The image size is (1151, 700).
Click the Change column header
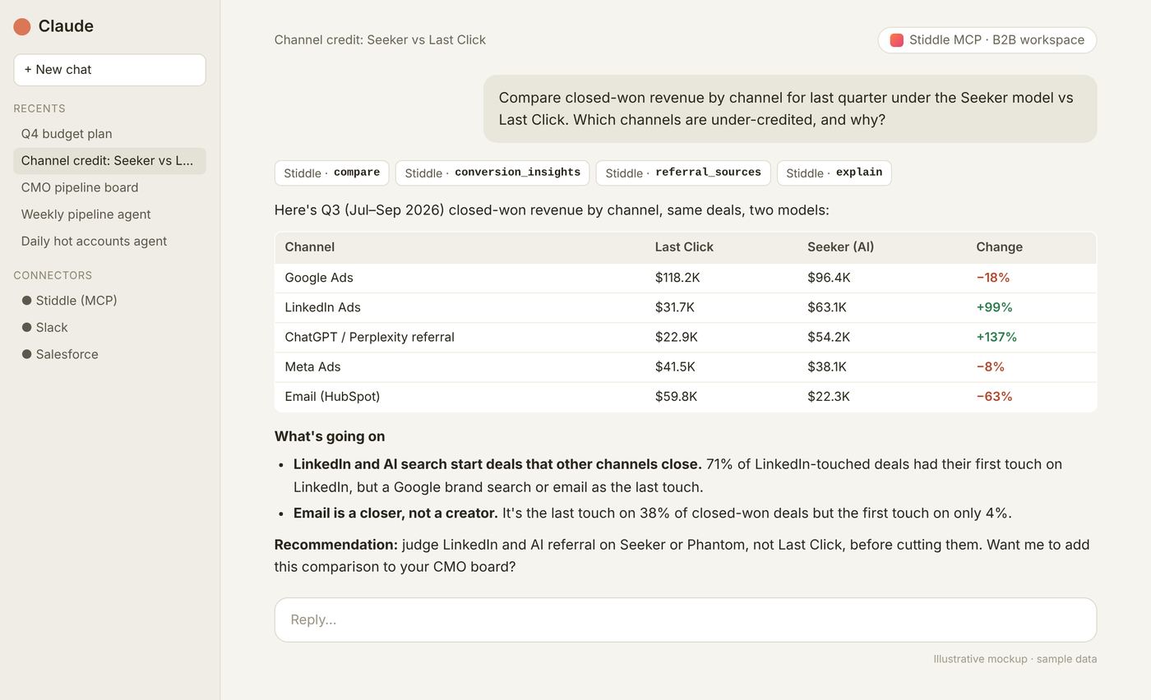tap(999, 247)
